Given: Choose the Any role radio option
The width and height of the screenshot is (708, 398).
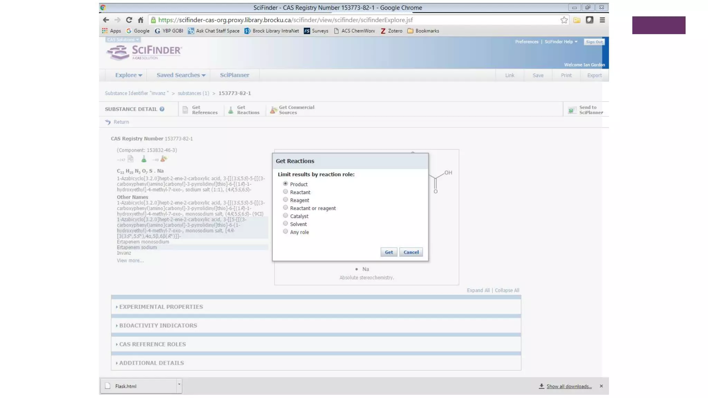Looking at the screenshot, I should tap(285, 231).
